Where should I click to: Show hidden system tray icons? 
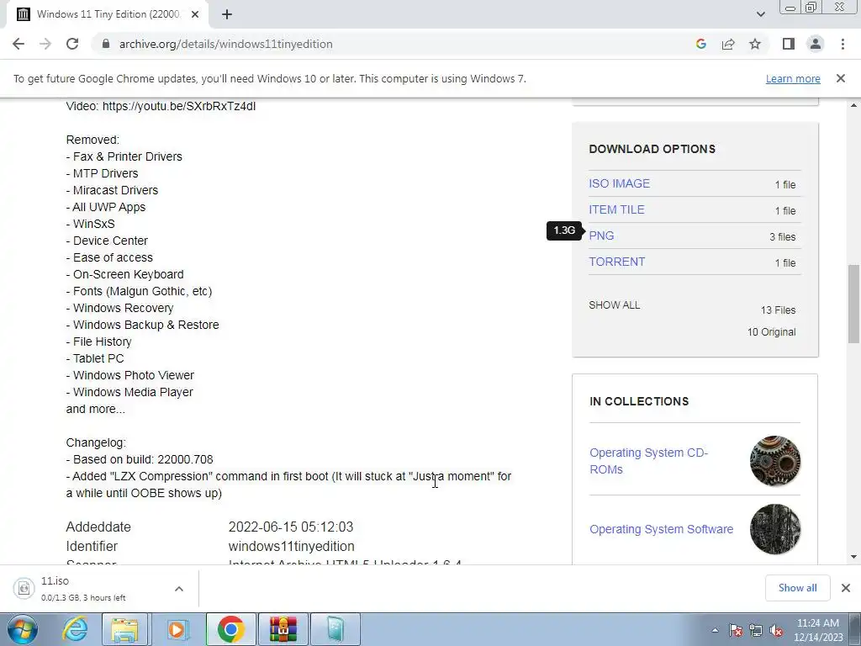pyautogui.click(x=715, y=630)
